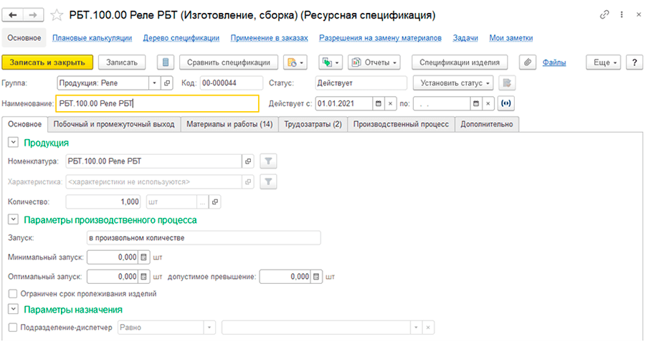Open the Отчеты dropdown menu

pos(374,62)
